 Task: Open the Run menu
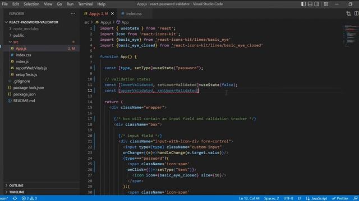[x=70, y=4]
